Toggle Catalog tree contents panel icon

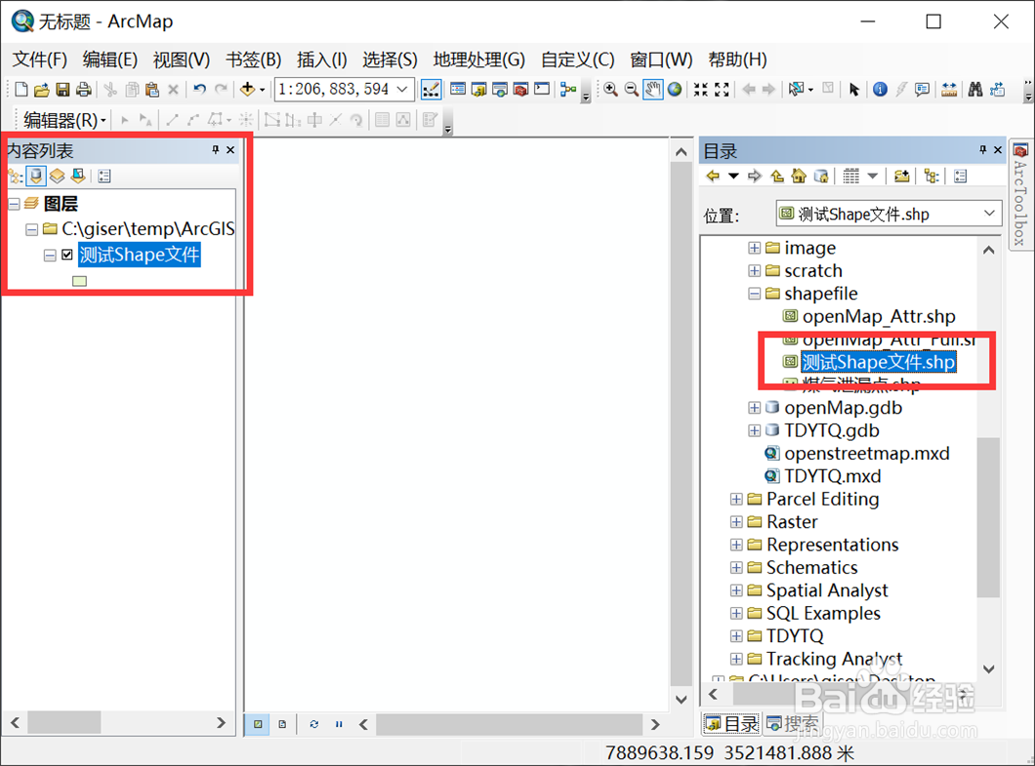point(931,177)
